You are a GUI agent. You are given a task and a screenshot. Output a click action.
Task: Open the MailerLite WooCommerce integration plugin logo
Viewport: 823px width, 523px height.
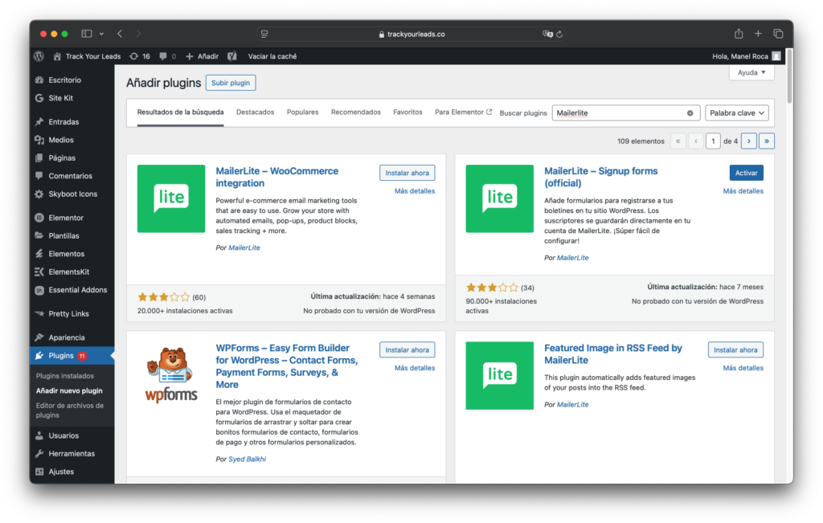click(x=171, y=198)
